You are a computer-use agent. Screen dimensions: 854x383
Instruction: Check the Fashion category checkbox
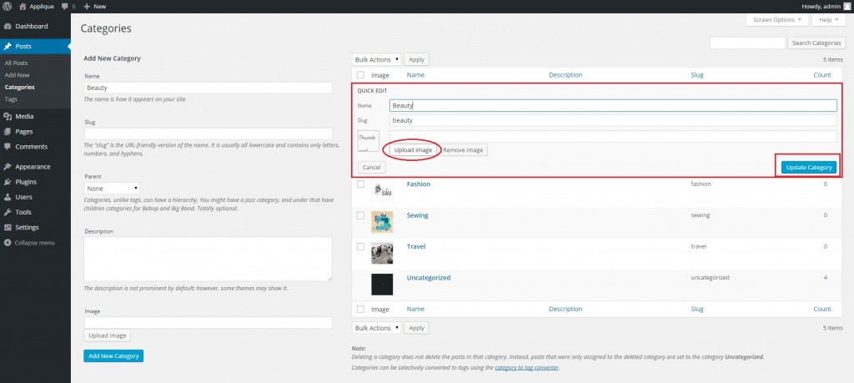(360, 184)
